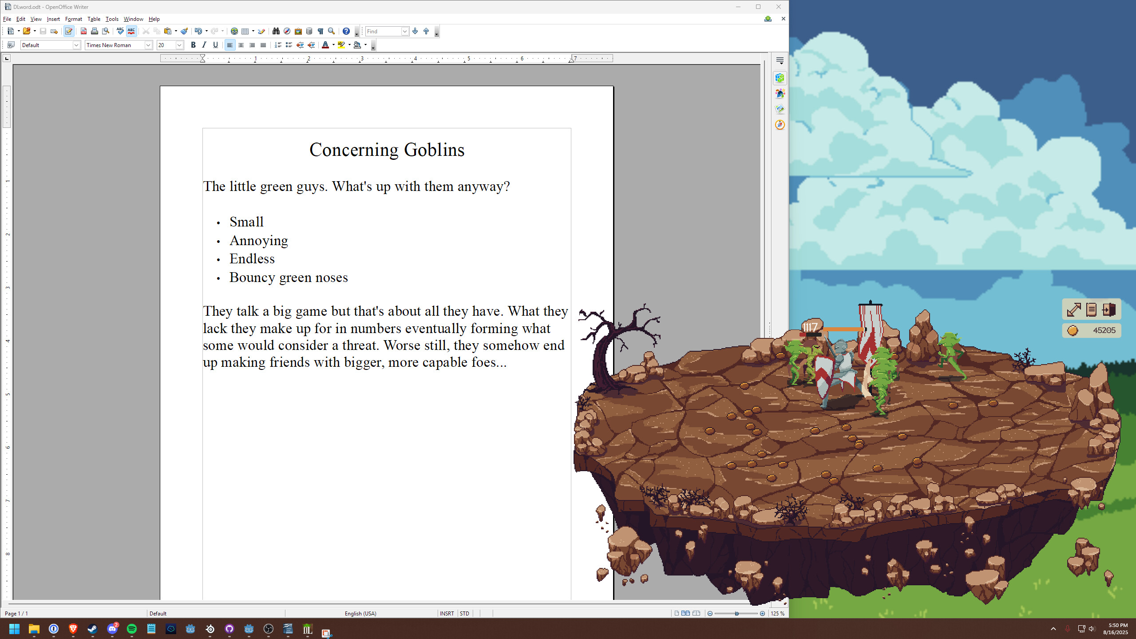Toggle bulleted list formatting
Screen dimensions: 1136x639
tap(289, 45)
